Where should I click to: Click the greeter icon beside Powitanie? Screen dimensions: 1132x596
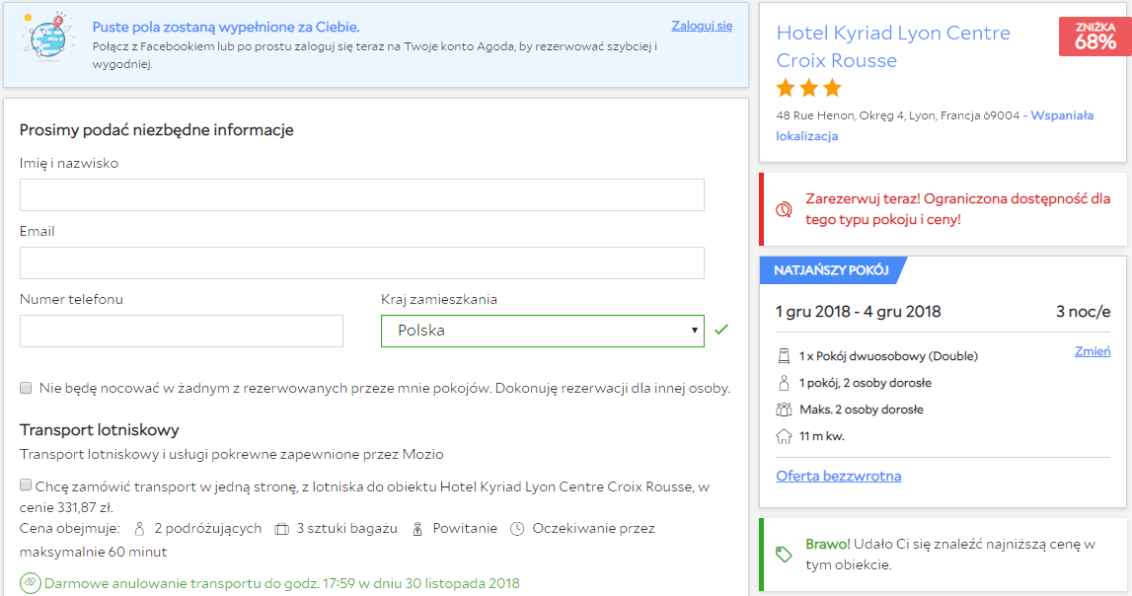tap(417, 529)
